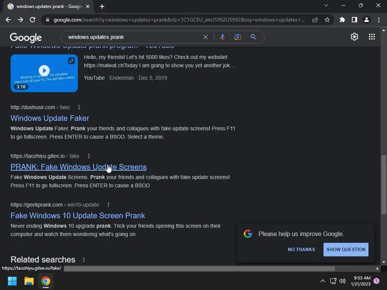Open the tab search dropdown

(326, 5)
